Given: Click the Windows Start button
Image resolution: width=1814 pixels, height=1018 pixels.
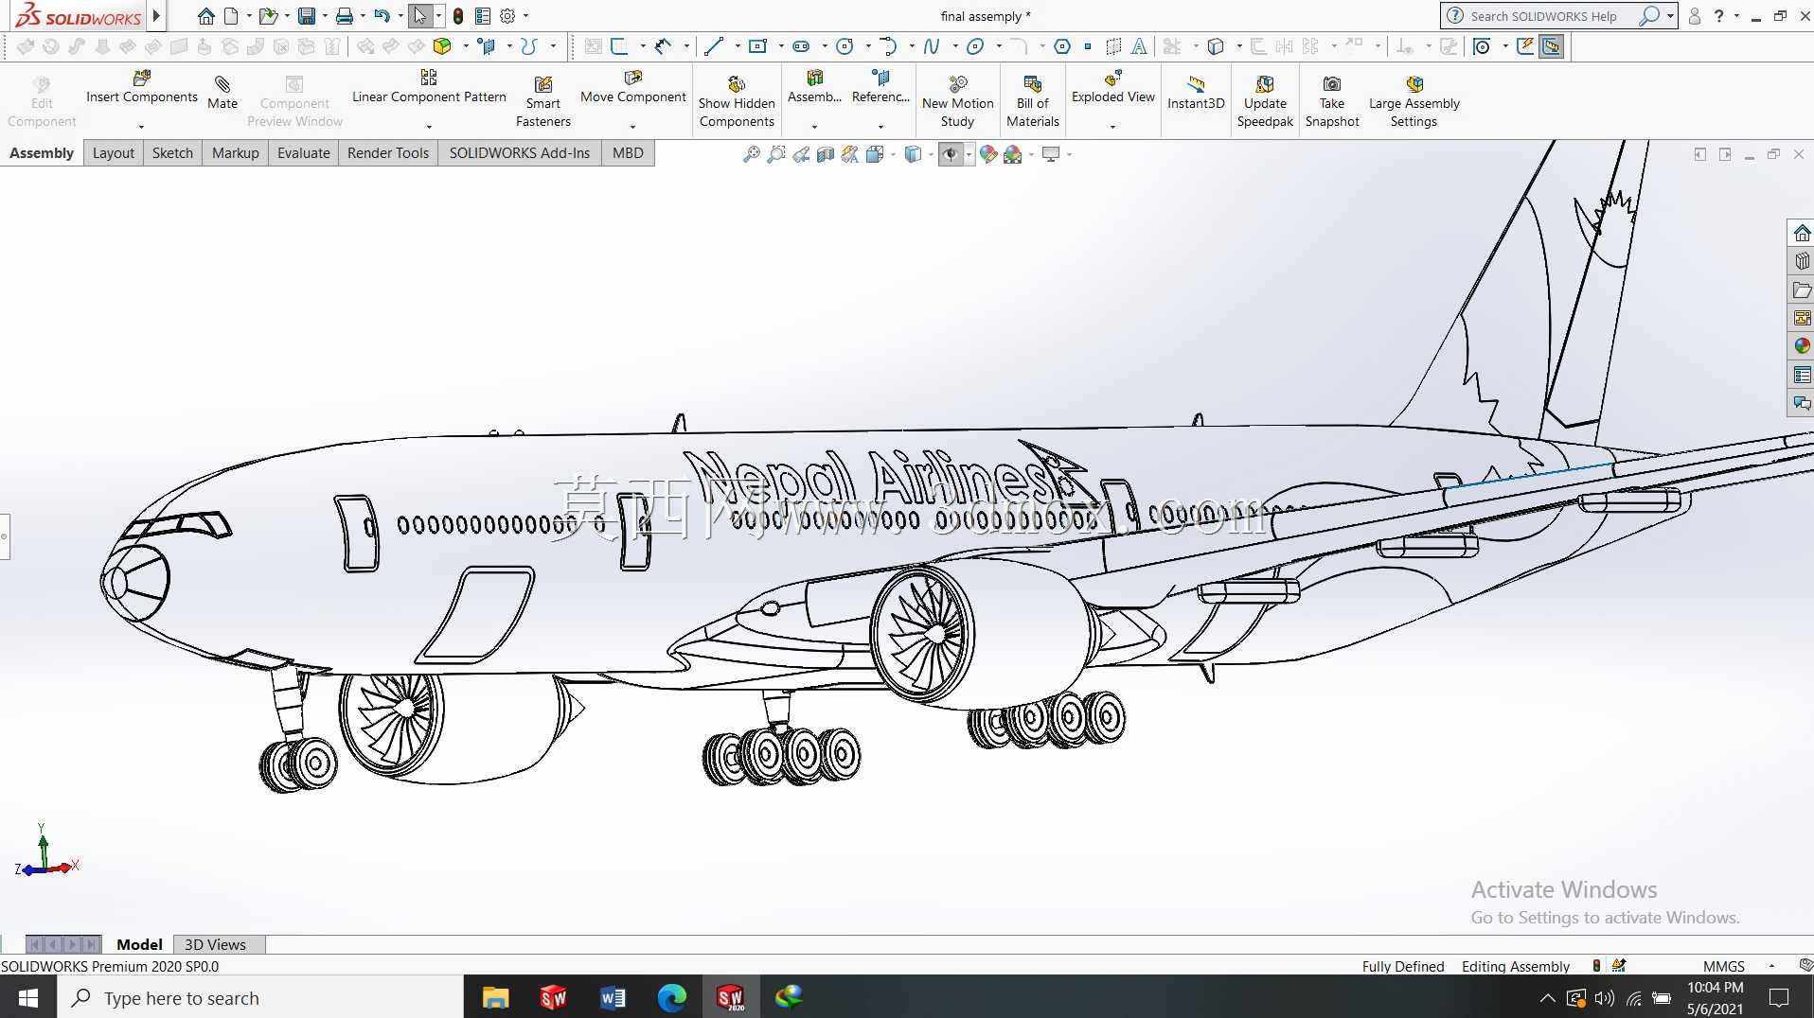Looking at the screenshot, I should (x=28, y=997).
